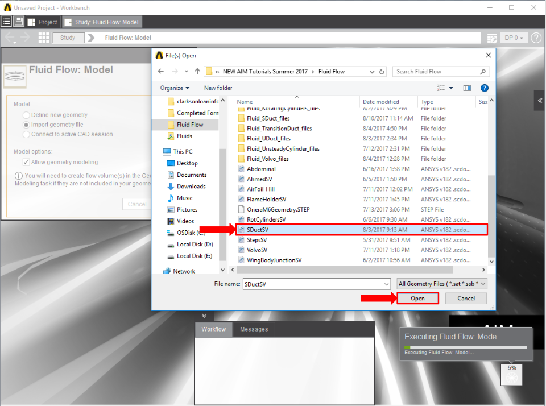
Task: Click the Open button
Action: pos(417,299)
